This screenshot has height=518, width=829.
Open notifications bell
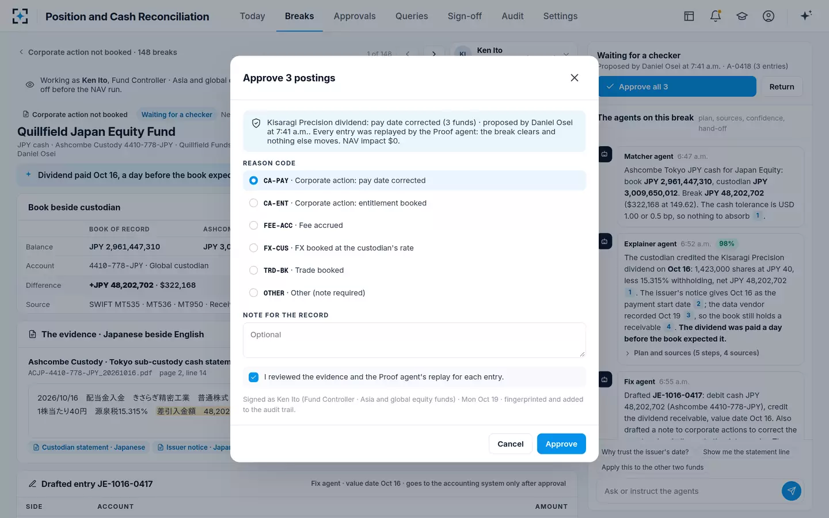pyautogui.click(x=716, y=16)
